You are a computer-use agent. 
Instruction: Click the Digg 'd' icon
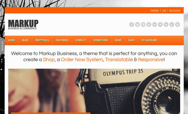click(x=149, y=25)
